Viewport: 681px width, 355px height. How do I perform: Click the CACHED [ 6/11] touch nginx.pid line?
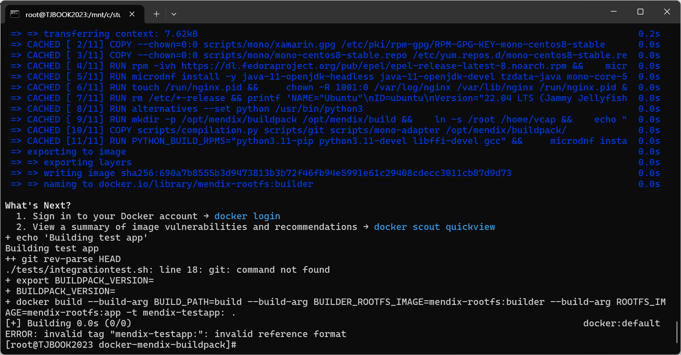(319, 87)
